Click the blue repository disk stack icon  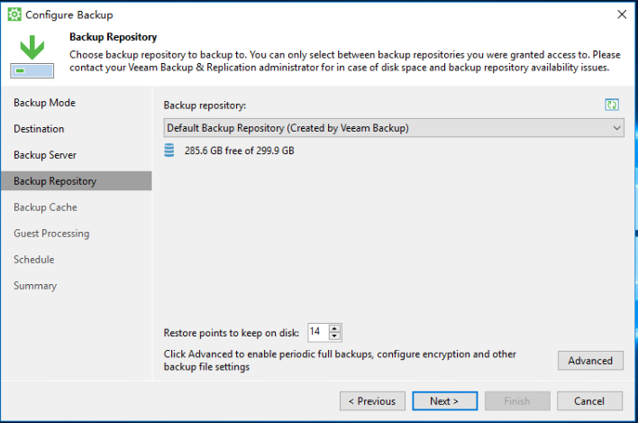pos(169,151)
